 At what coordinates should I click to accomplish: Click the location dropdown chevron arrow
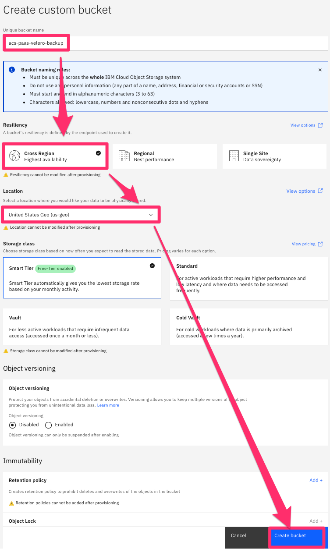pyautogui.click(x=151, y=215)
